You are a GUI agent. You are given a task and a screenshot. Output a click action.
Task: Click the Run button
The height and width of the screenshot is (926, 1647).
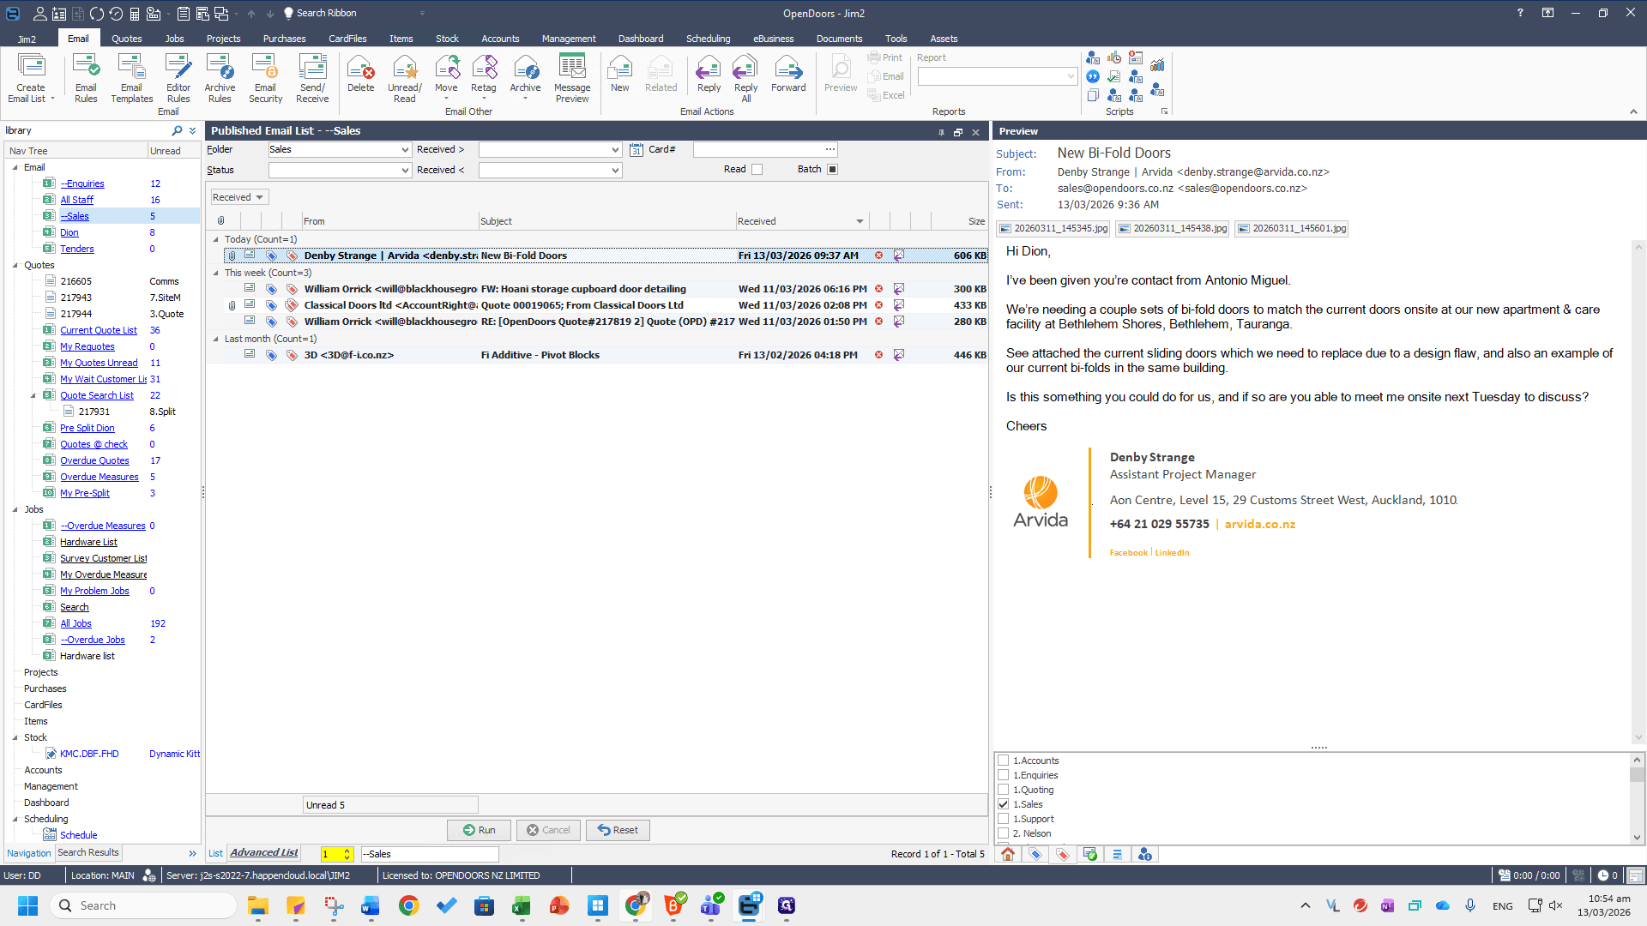coord(479,830)
